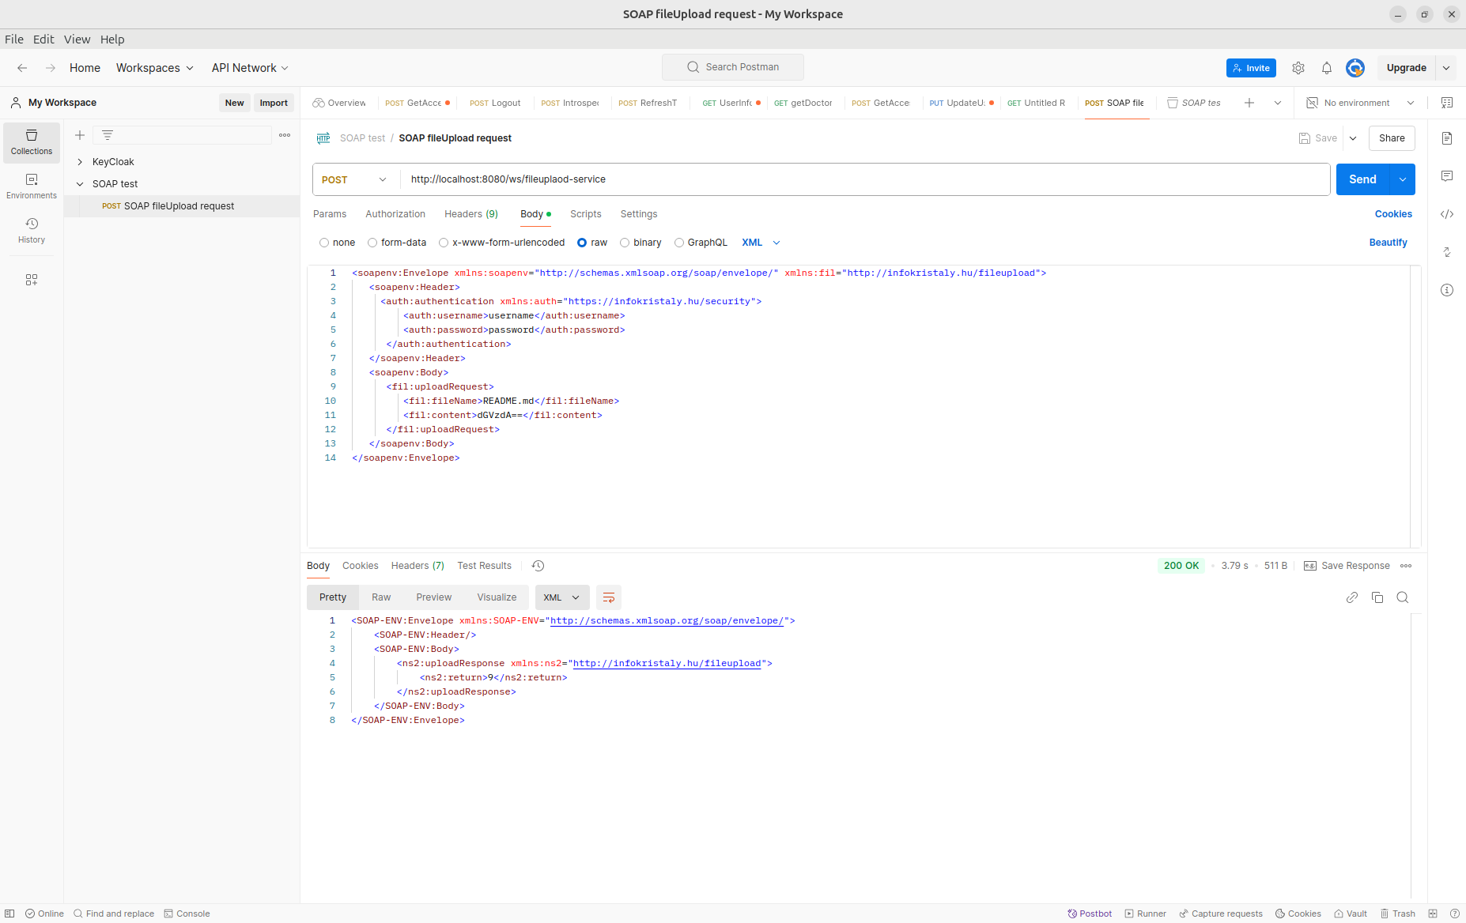Viewport: 1466px width, 923px height.
Task: Copy response link with link icon
Action: 1352,597
